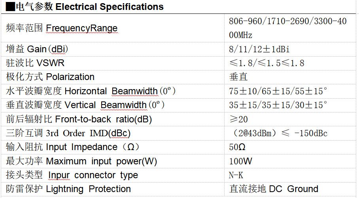Select the 35±15/35±15/30±15° value
The height and width of the screenshot is (198, 359).
(x=278, y=105)
